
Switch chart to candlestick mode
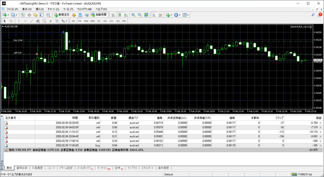(x=120, y=15)
